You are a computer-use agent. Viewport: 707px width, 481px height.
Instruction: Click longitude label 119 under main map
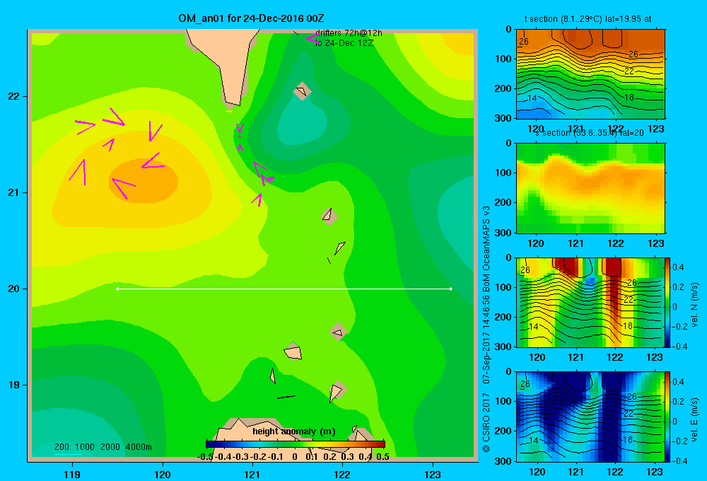point(72,474)
